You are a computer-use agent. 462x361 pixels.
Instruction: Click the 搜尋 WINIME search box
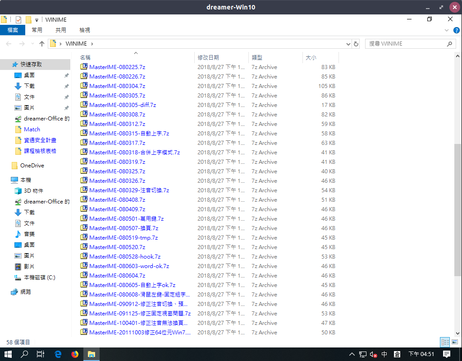406,44
